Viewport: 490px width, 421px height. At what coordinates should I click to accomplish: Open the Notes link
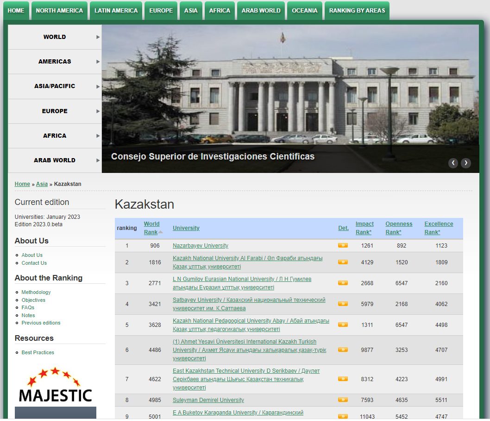28,315
